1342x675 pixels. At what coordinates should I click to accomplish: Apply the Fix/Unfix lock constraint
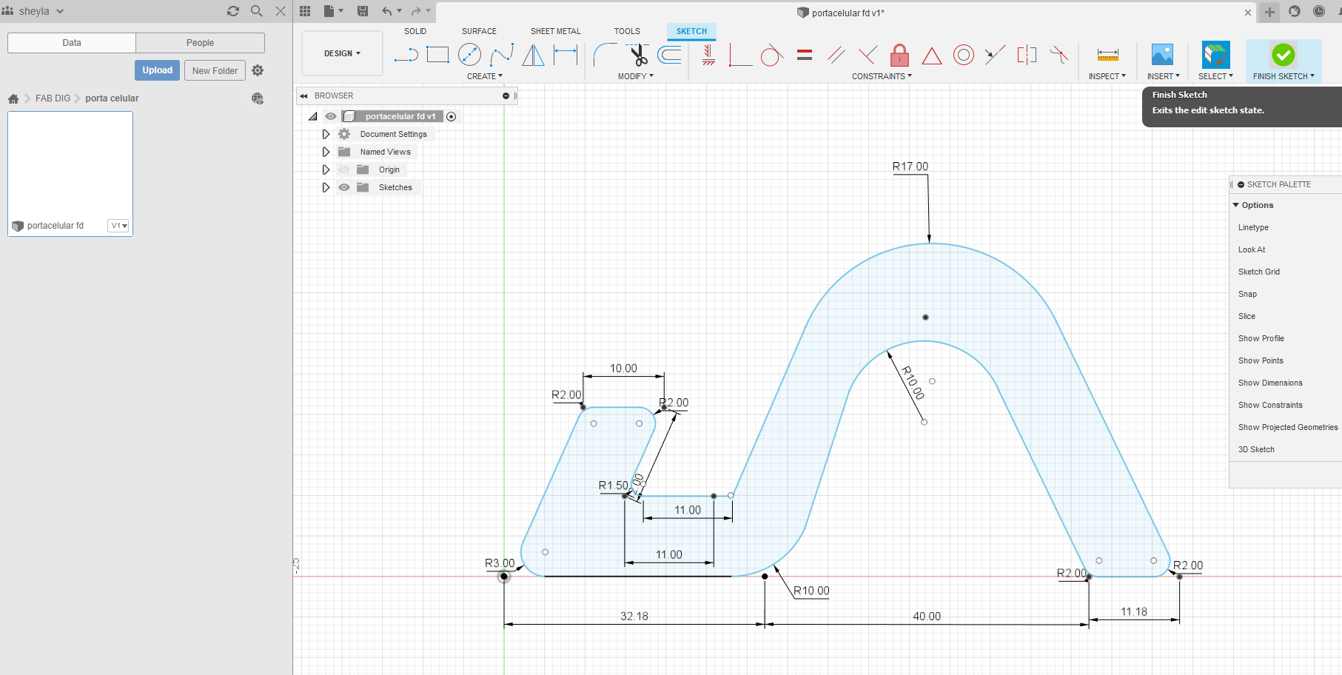point(899,55)
